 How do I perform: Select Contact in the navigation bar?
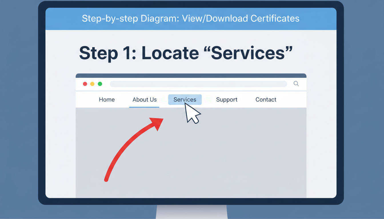(x=266, y=100)
